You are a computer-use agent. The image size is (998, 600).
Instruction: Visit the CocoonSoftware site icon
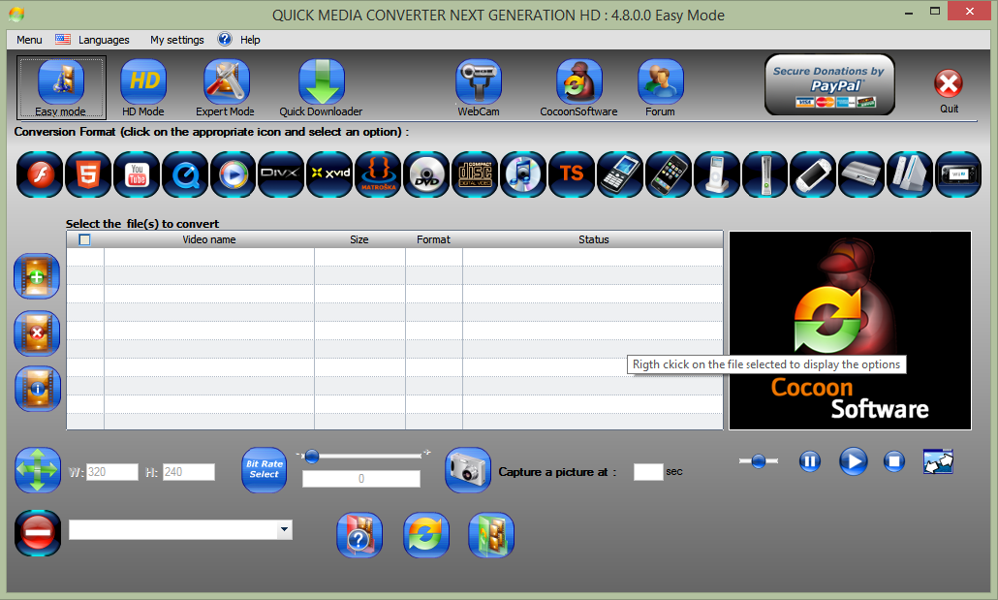pyautogui.click(x=578, y=88)
